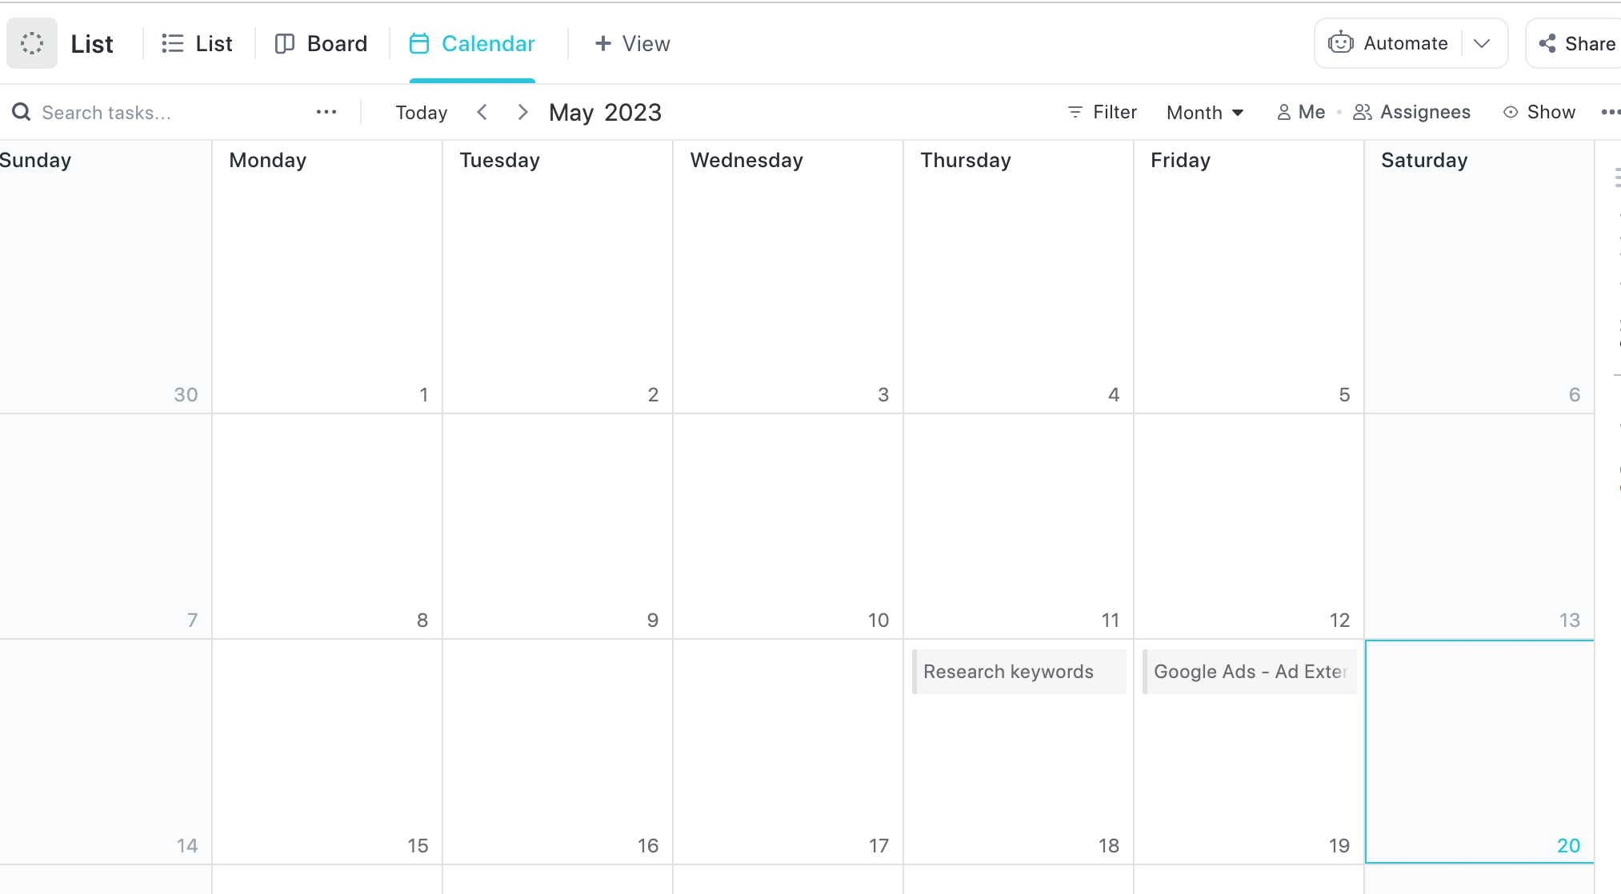Image resolution: width=1621 pixels, height=894 pixels.
Task: Click the list space loading-circle icon
Action: [32, 43]
